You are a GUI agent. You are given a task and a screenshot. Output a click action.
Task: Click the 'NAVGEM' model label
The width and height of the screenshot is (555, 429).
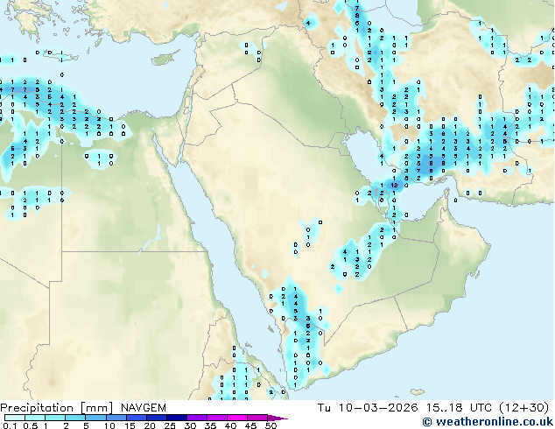pos(144,408)
